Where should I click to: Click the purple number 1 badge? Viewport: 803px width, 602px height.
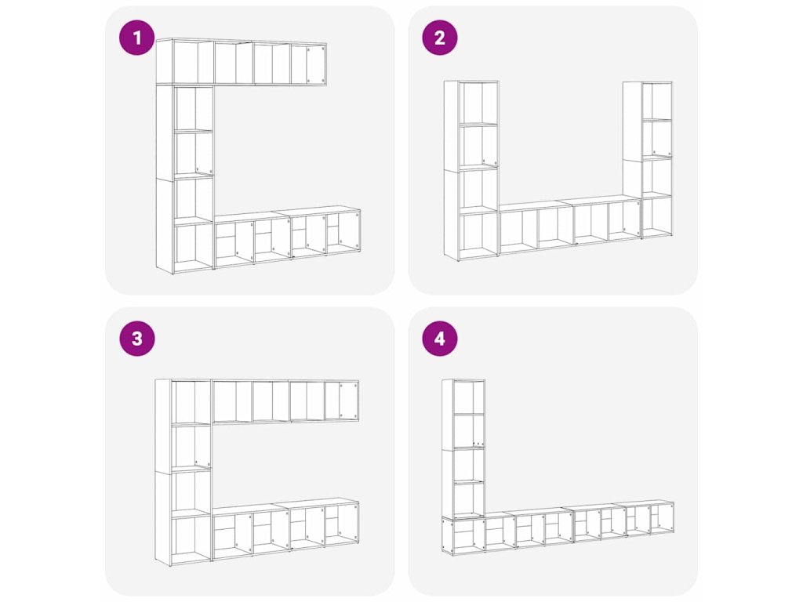click(136, 38)
